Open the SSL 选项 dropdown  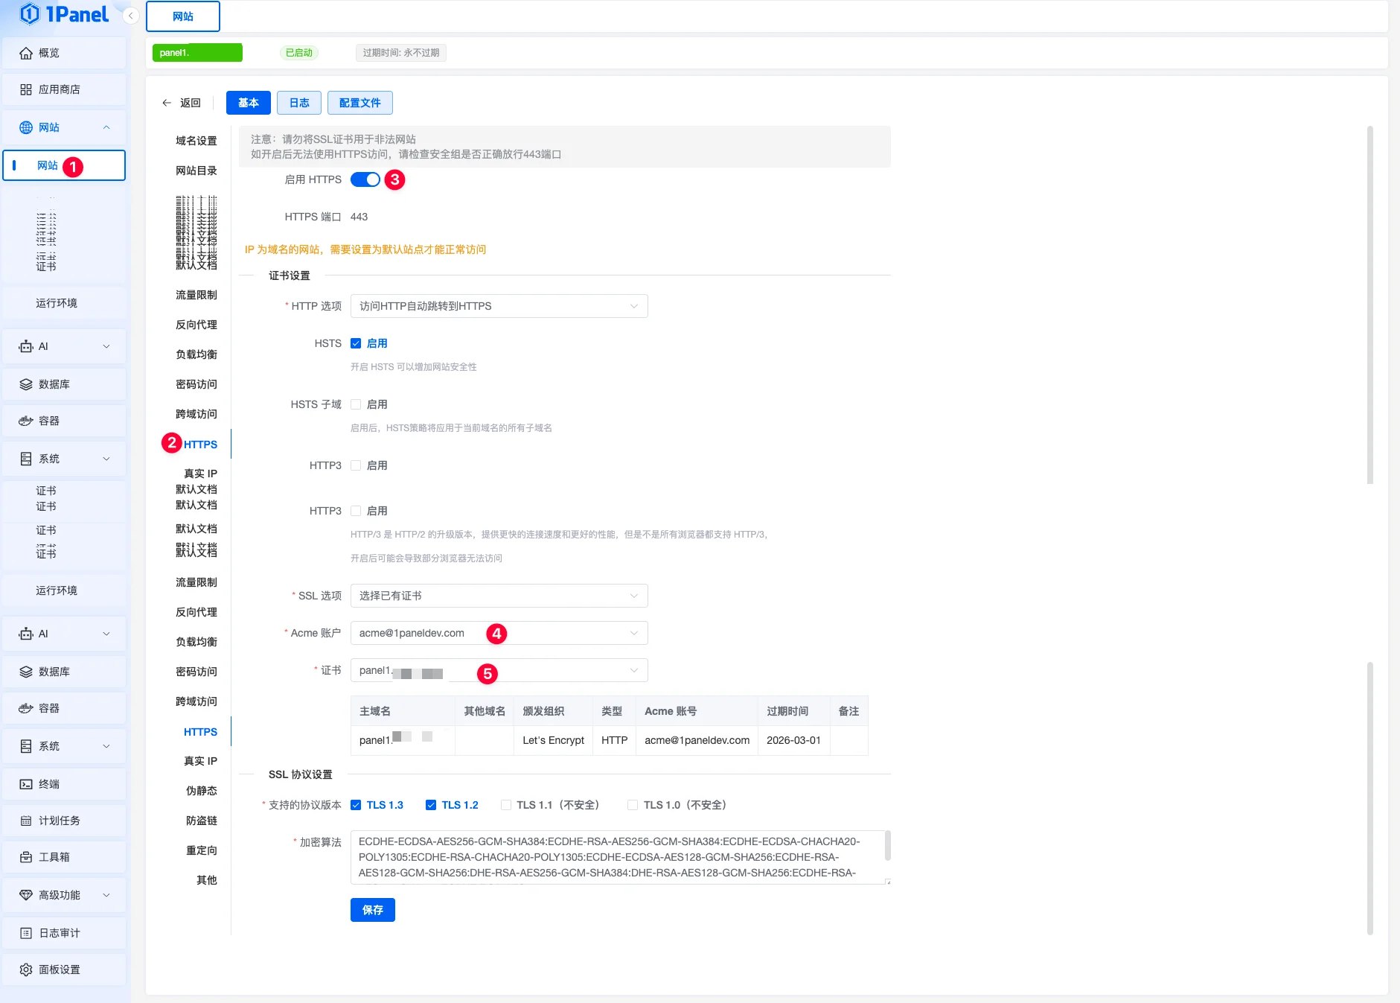point(499,596)
